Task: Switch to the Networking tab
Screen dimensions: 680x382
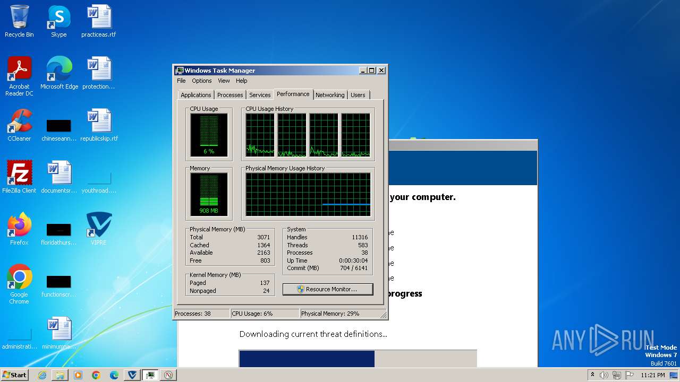Action: point(330,95)
